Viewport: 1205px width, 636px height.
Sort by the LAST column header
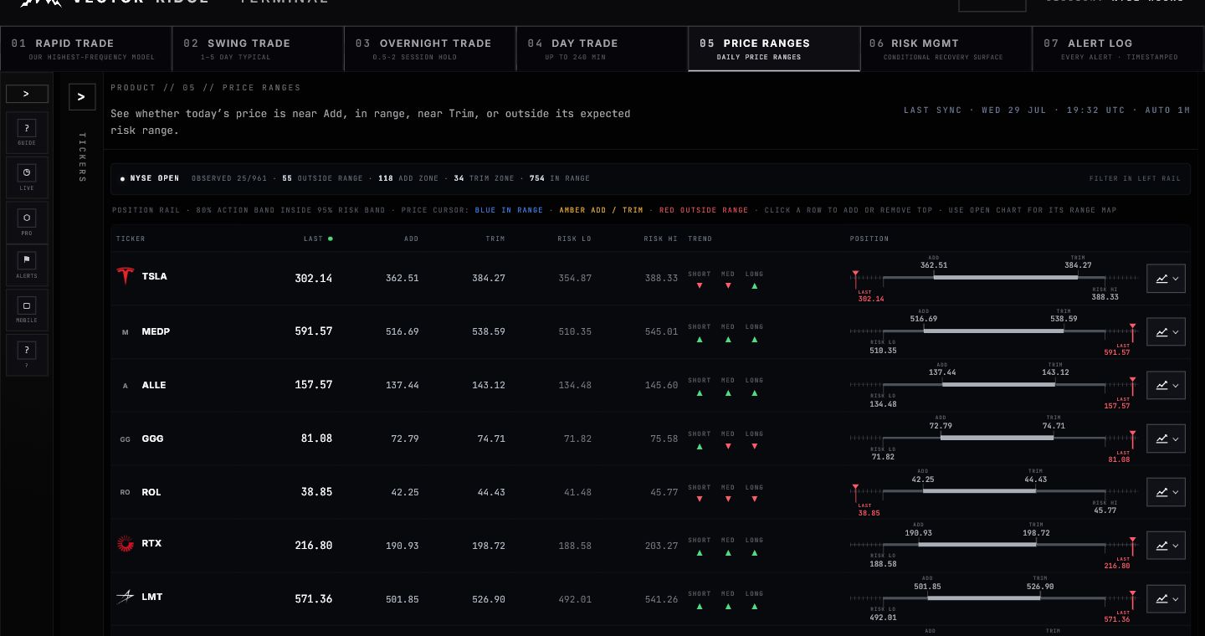click(313, 238)
